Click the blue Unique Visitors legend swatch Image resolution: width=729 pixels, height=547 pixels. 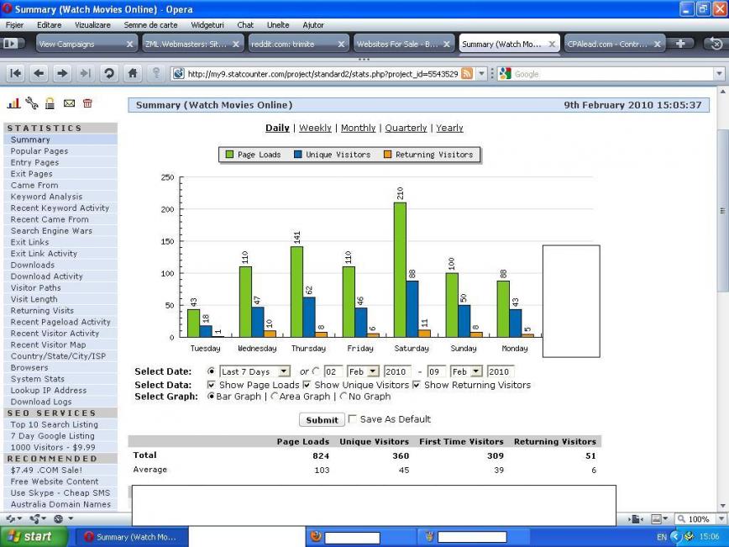tap(298, 154)
